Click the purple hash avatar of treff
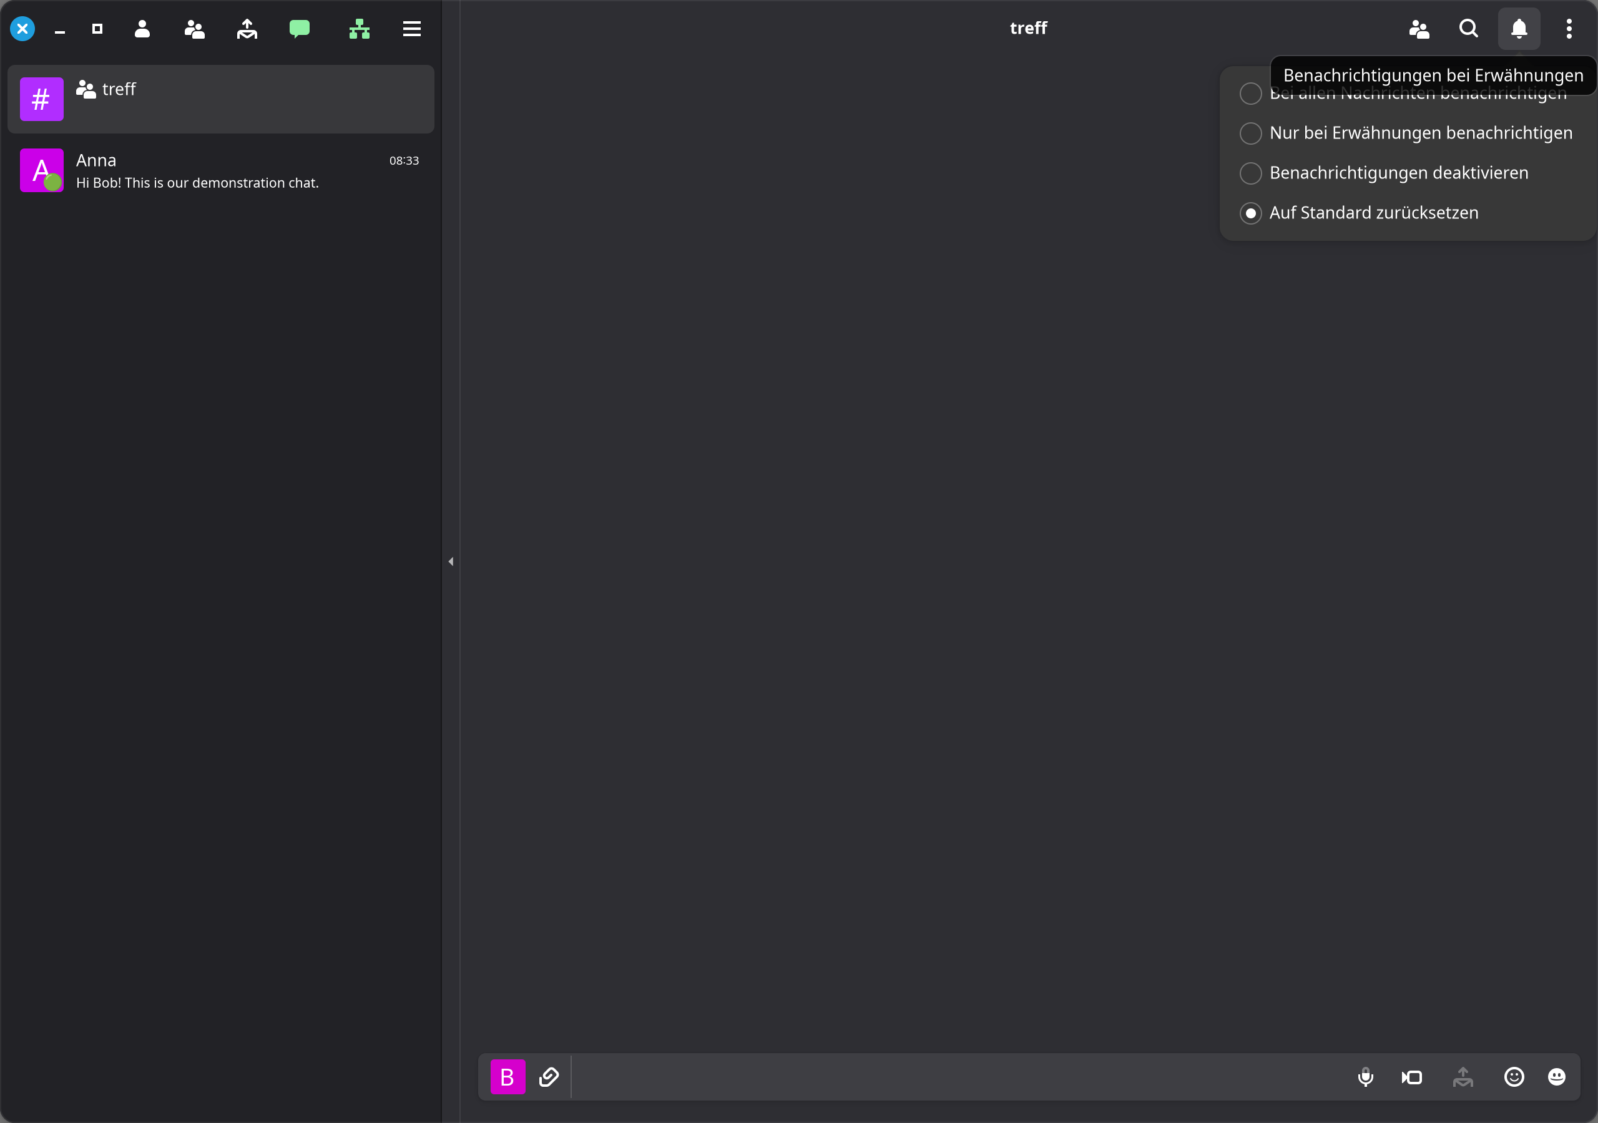1598x1123 pixels. pyautogui.click(x=42, y=99)
